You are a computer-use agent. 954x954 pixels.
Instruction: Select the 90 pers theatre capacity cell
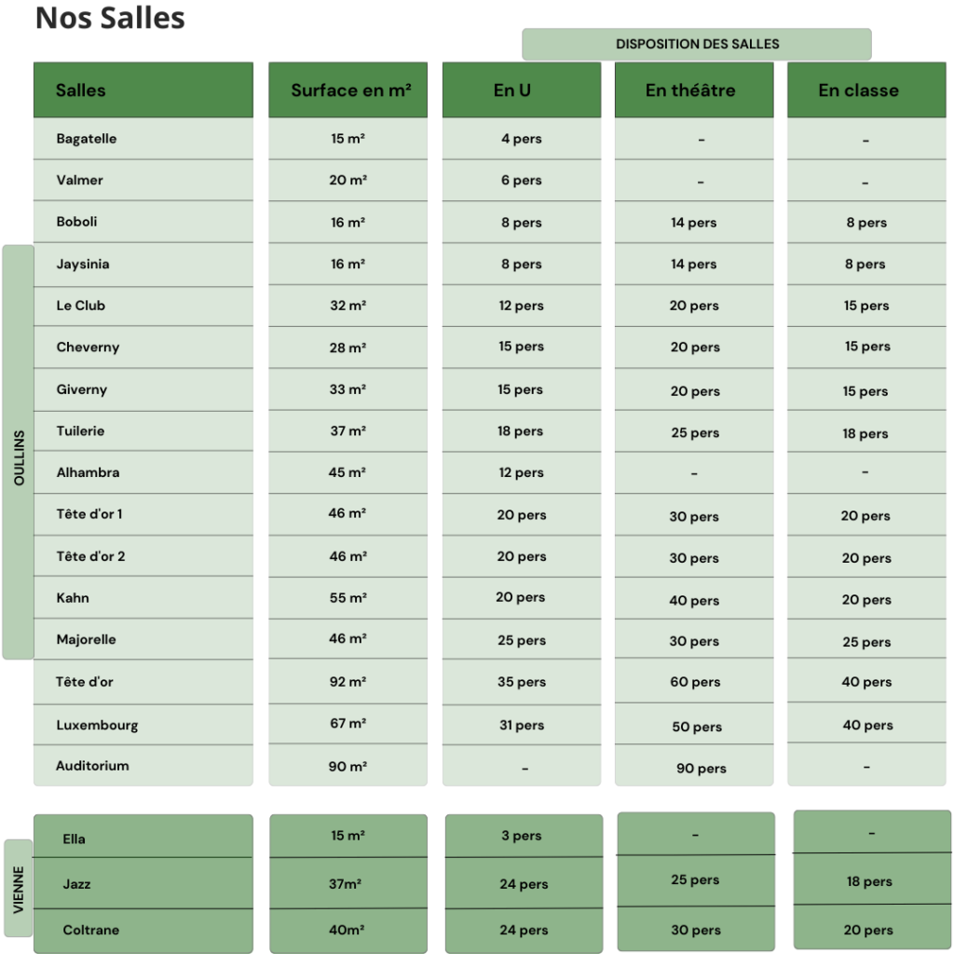pos(694,766)
